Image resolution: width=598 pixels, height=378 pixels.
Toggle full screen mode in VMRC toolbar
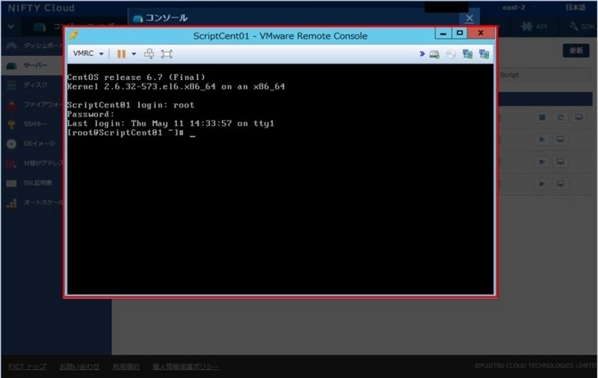point(167,54)
